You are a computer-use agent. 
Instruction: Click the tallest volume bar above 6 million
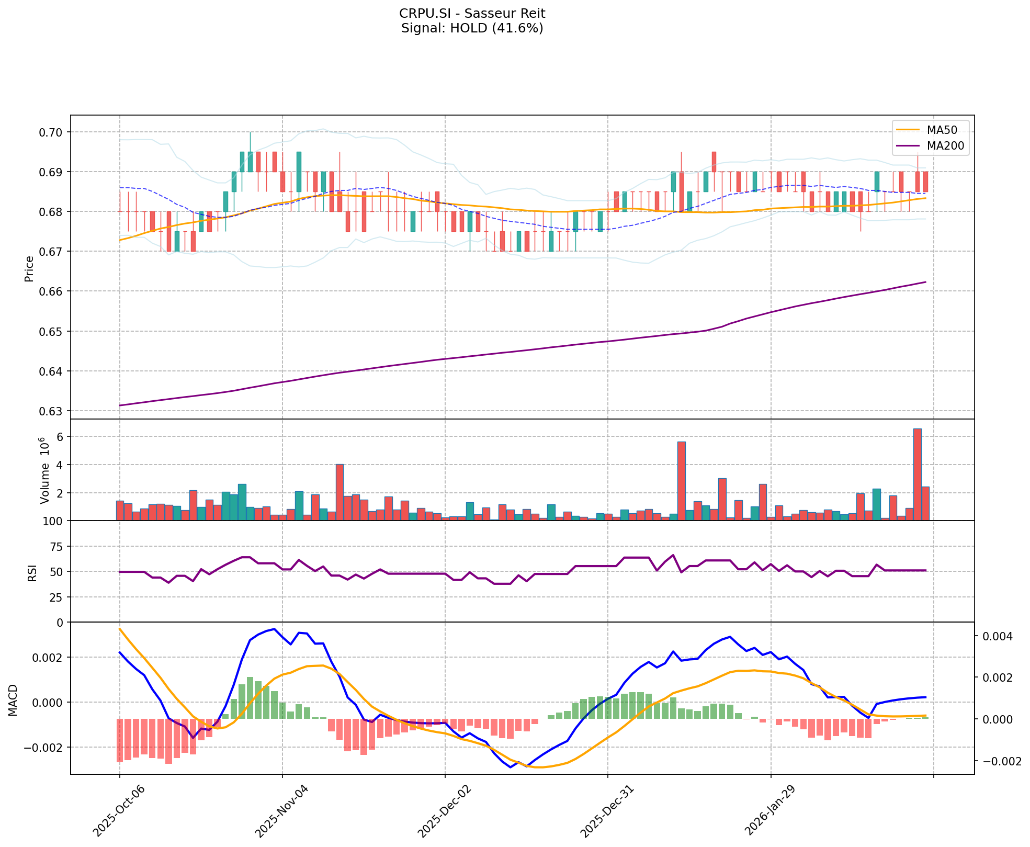click(x=917, y=473)
